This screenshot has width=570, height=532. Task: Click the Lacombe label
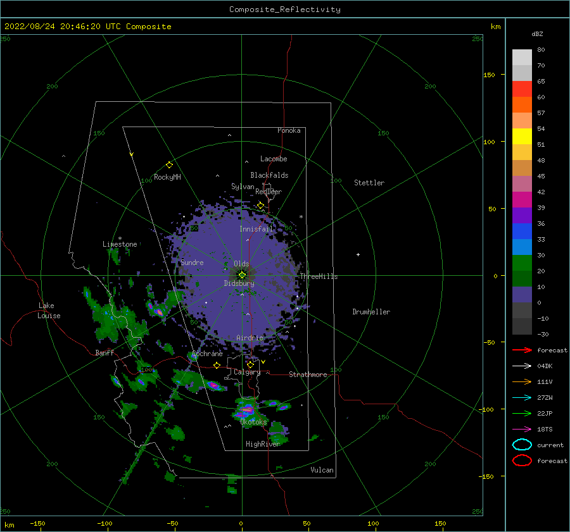click(274, 159)
